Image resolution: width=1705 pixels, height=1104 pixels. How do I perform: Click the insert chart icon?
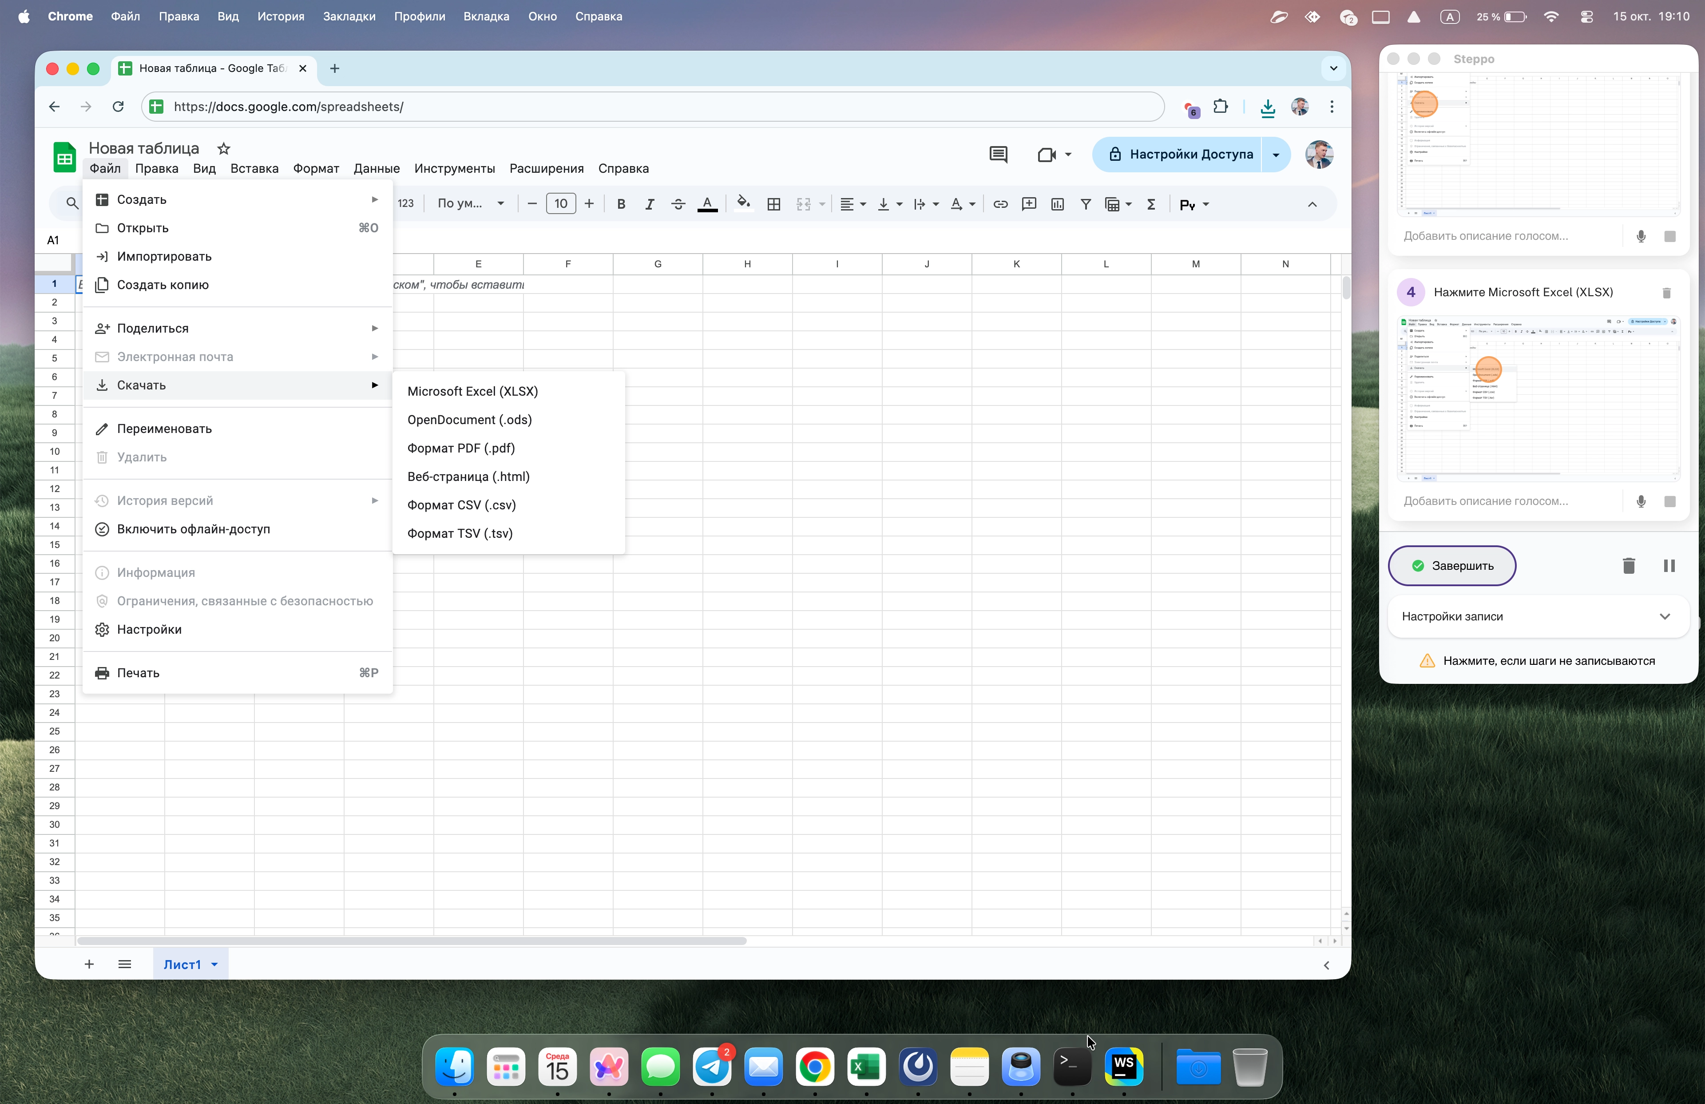point(1057,204)
